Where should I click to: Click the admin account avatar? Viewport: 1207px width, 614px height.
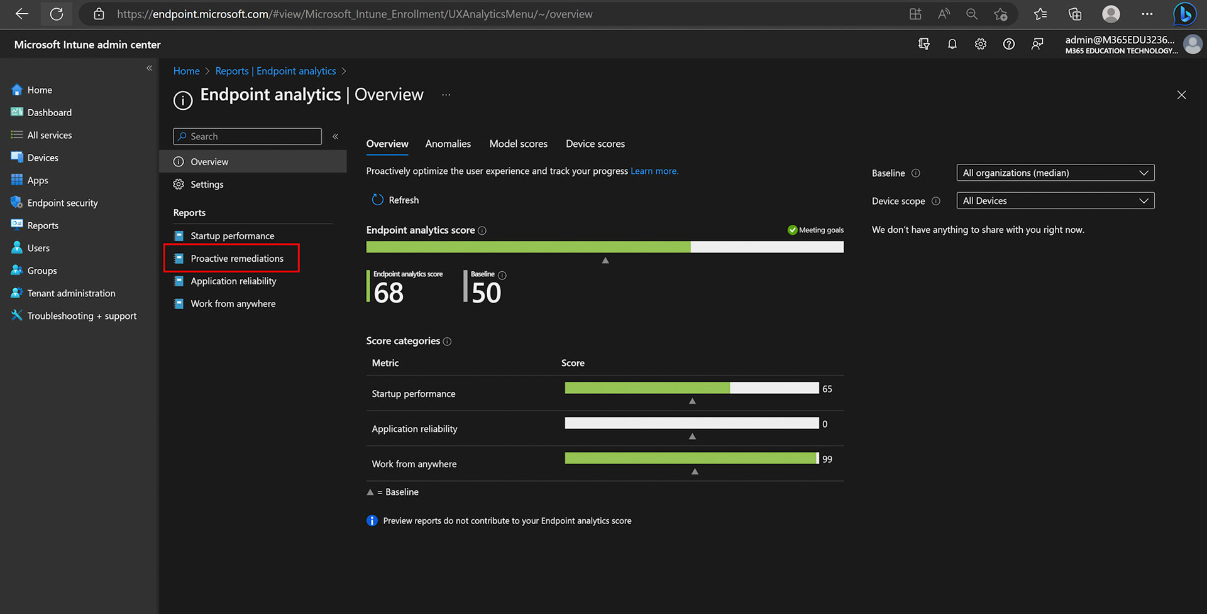click(x=1193, y=44)
